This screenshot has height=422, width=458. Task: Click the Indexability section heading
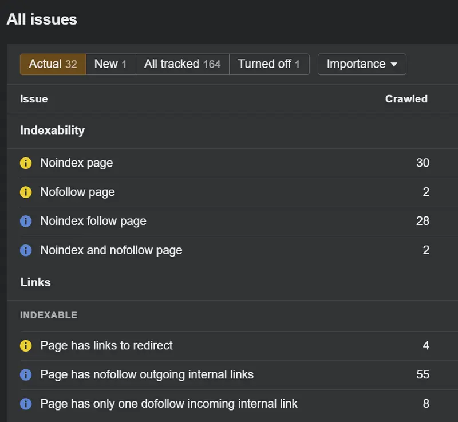coord(52,131)
